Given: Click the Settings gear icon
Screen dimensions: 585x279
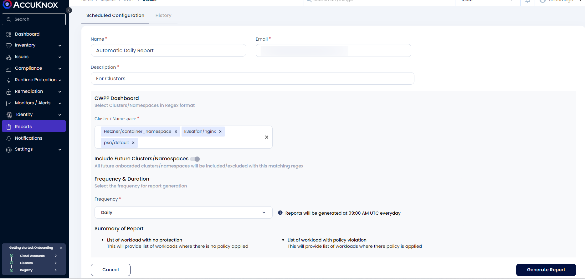Looking at the screenshot, I should point(9,150).
